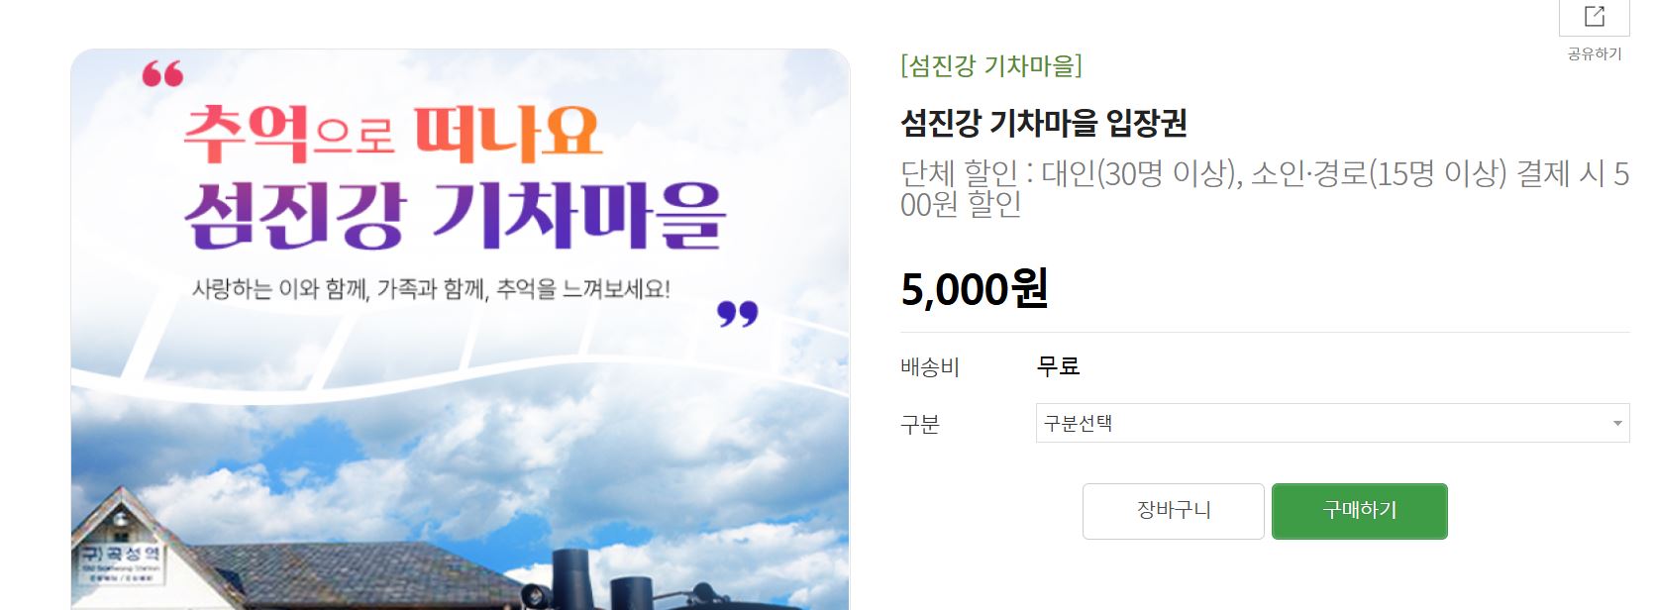Open the [섬진강 기차마을] category link
Image resolution: width=1656 pixels, height=610 pixels.
coord(991,66)
